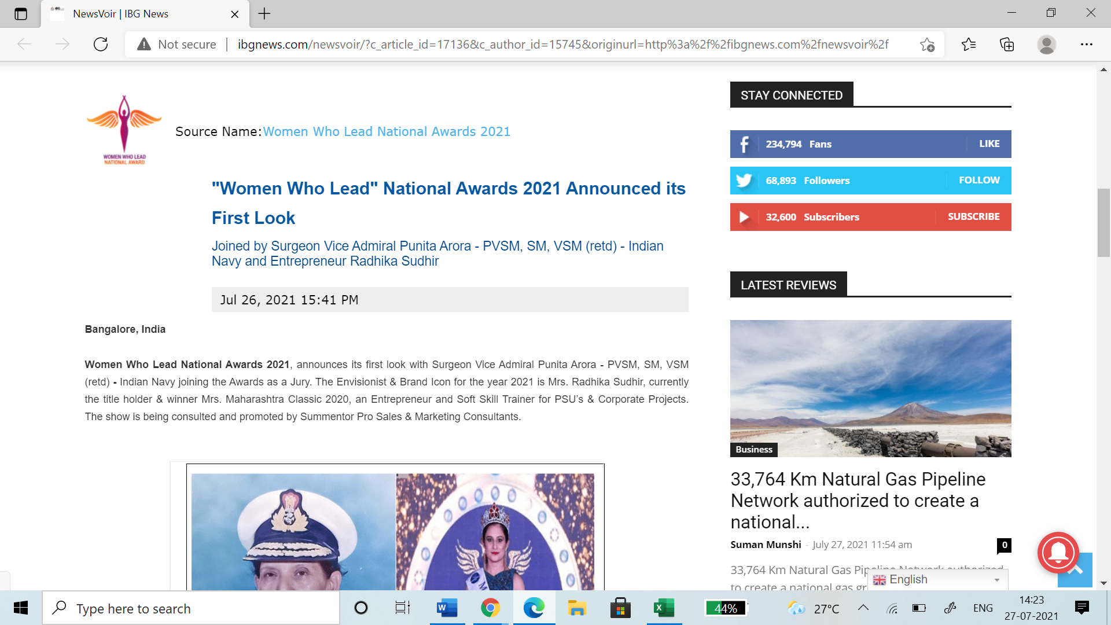Click the 32,600 Subscribers text

click(x=812, y=217)
